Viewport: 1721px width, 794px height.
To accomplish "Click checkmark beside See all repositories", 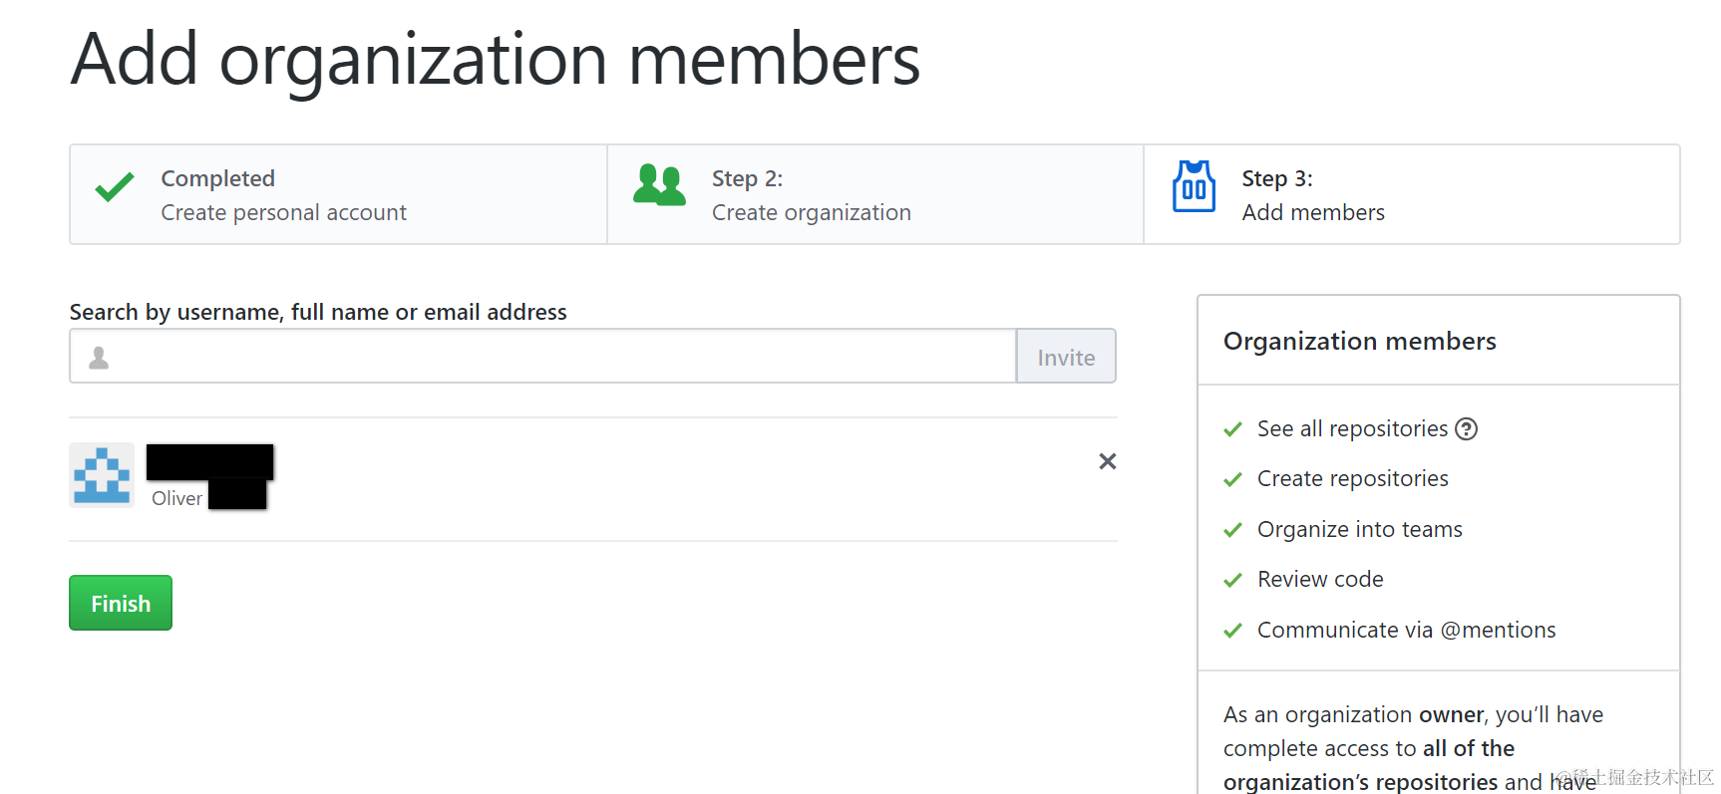I will [x=1233, y=429].
